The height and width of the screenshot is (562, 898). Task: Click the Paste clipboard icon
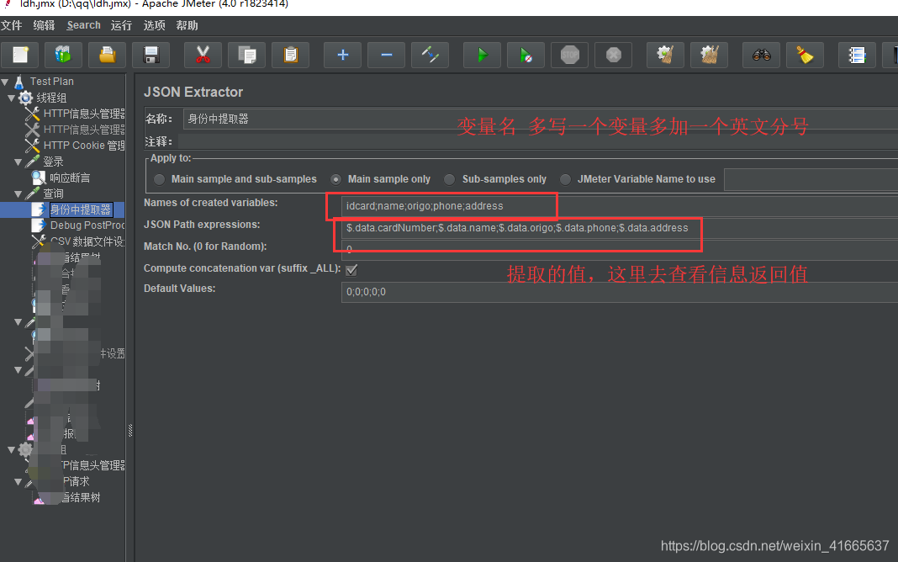pyautogui.click(x=290, y=55)
